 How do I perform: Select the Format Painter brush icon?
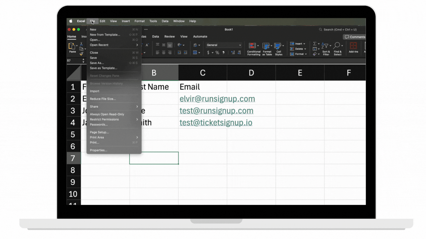(x=81, y=54)
